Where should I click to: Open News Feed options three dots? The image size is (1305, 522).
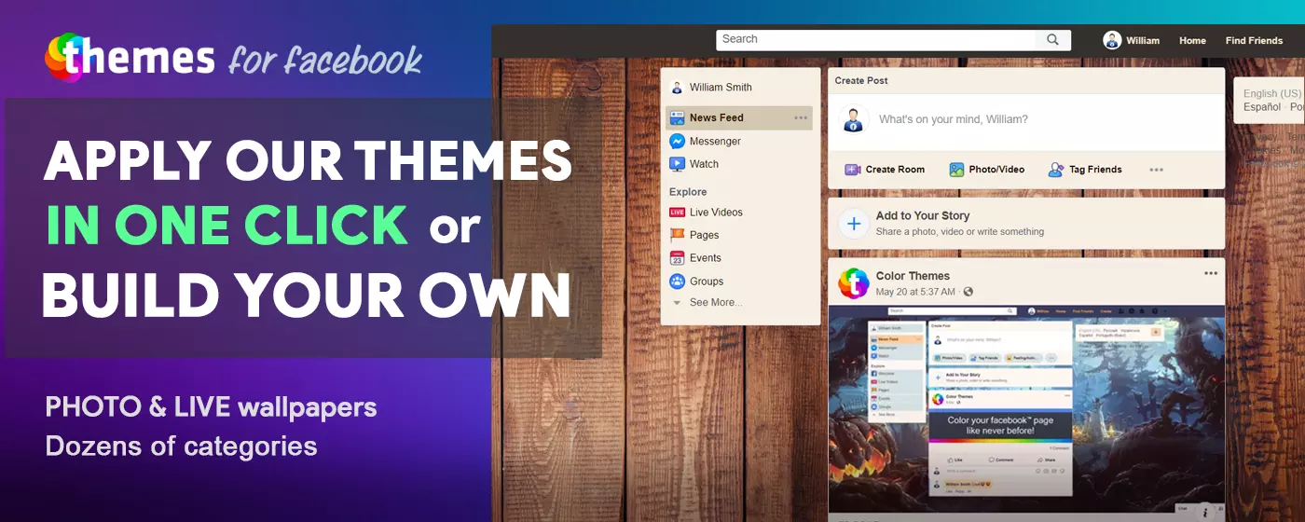pos(801,118)
